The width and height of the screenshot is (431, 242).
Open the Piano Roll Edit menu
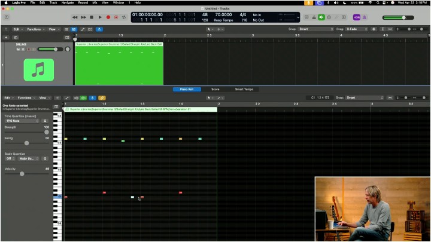[x=9, y=98]
